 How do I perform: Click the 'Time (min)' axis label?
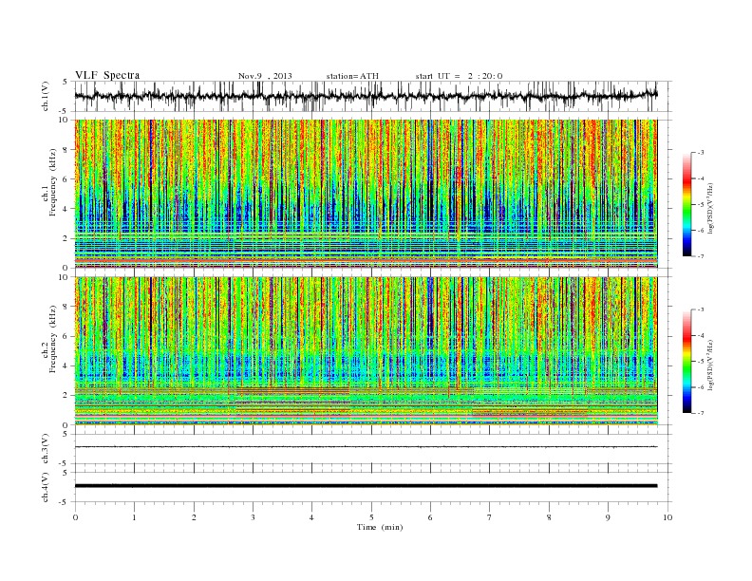click(x=380, y=527)
